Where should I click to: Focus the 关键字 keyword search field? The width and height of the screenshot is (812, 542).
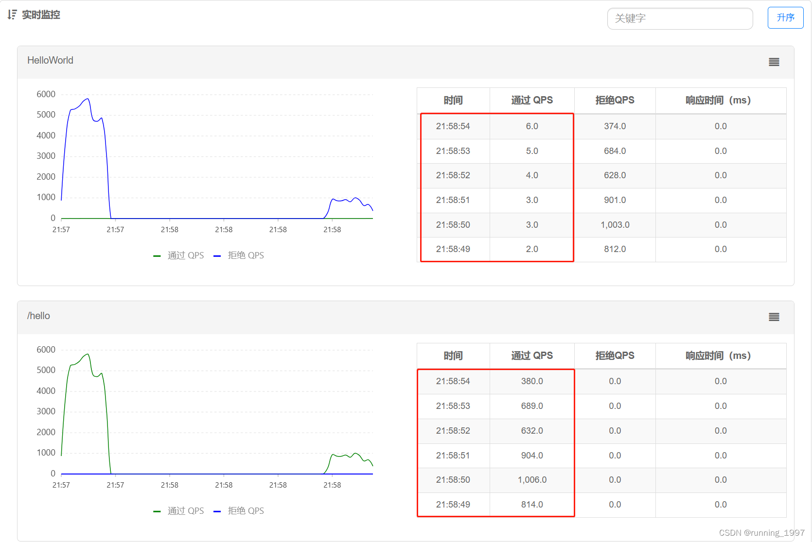[680, 18]
